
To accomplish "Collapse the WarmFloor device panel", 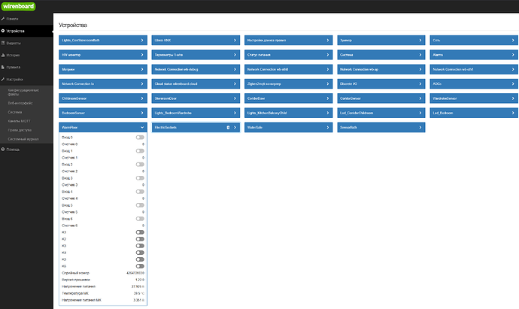I will click(141, 128).
